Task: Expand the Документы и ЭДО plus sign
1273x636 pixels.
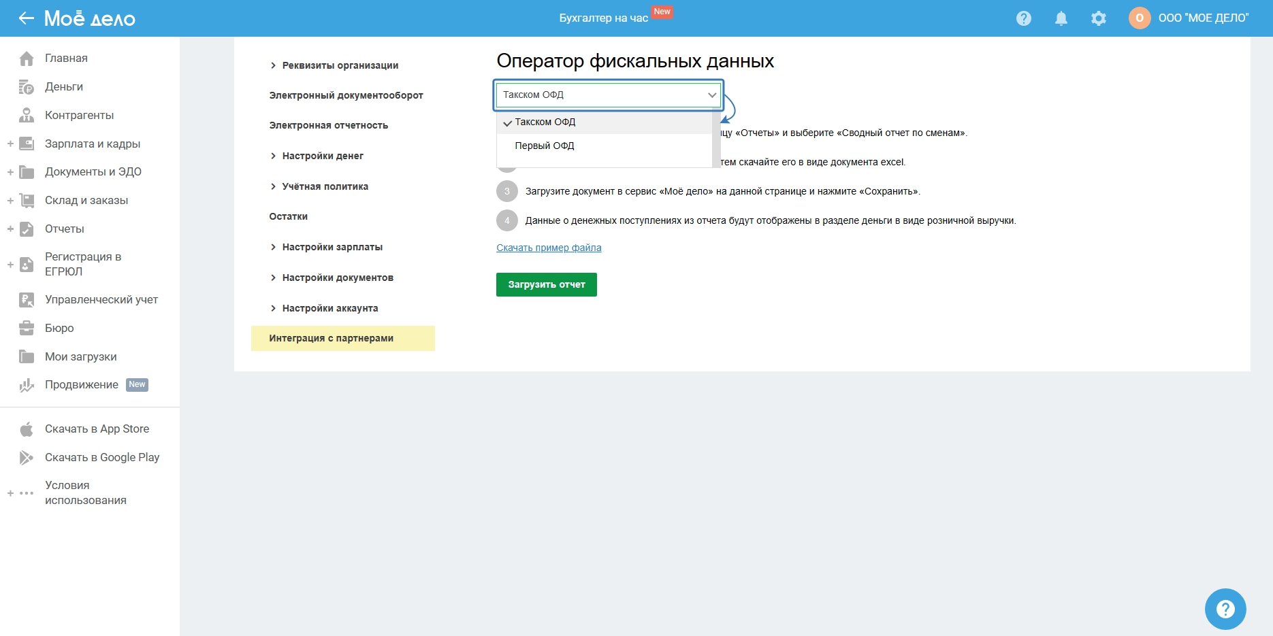Action: pyautogui.click(x=10, y=172)
